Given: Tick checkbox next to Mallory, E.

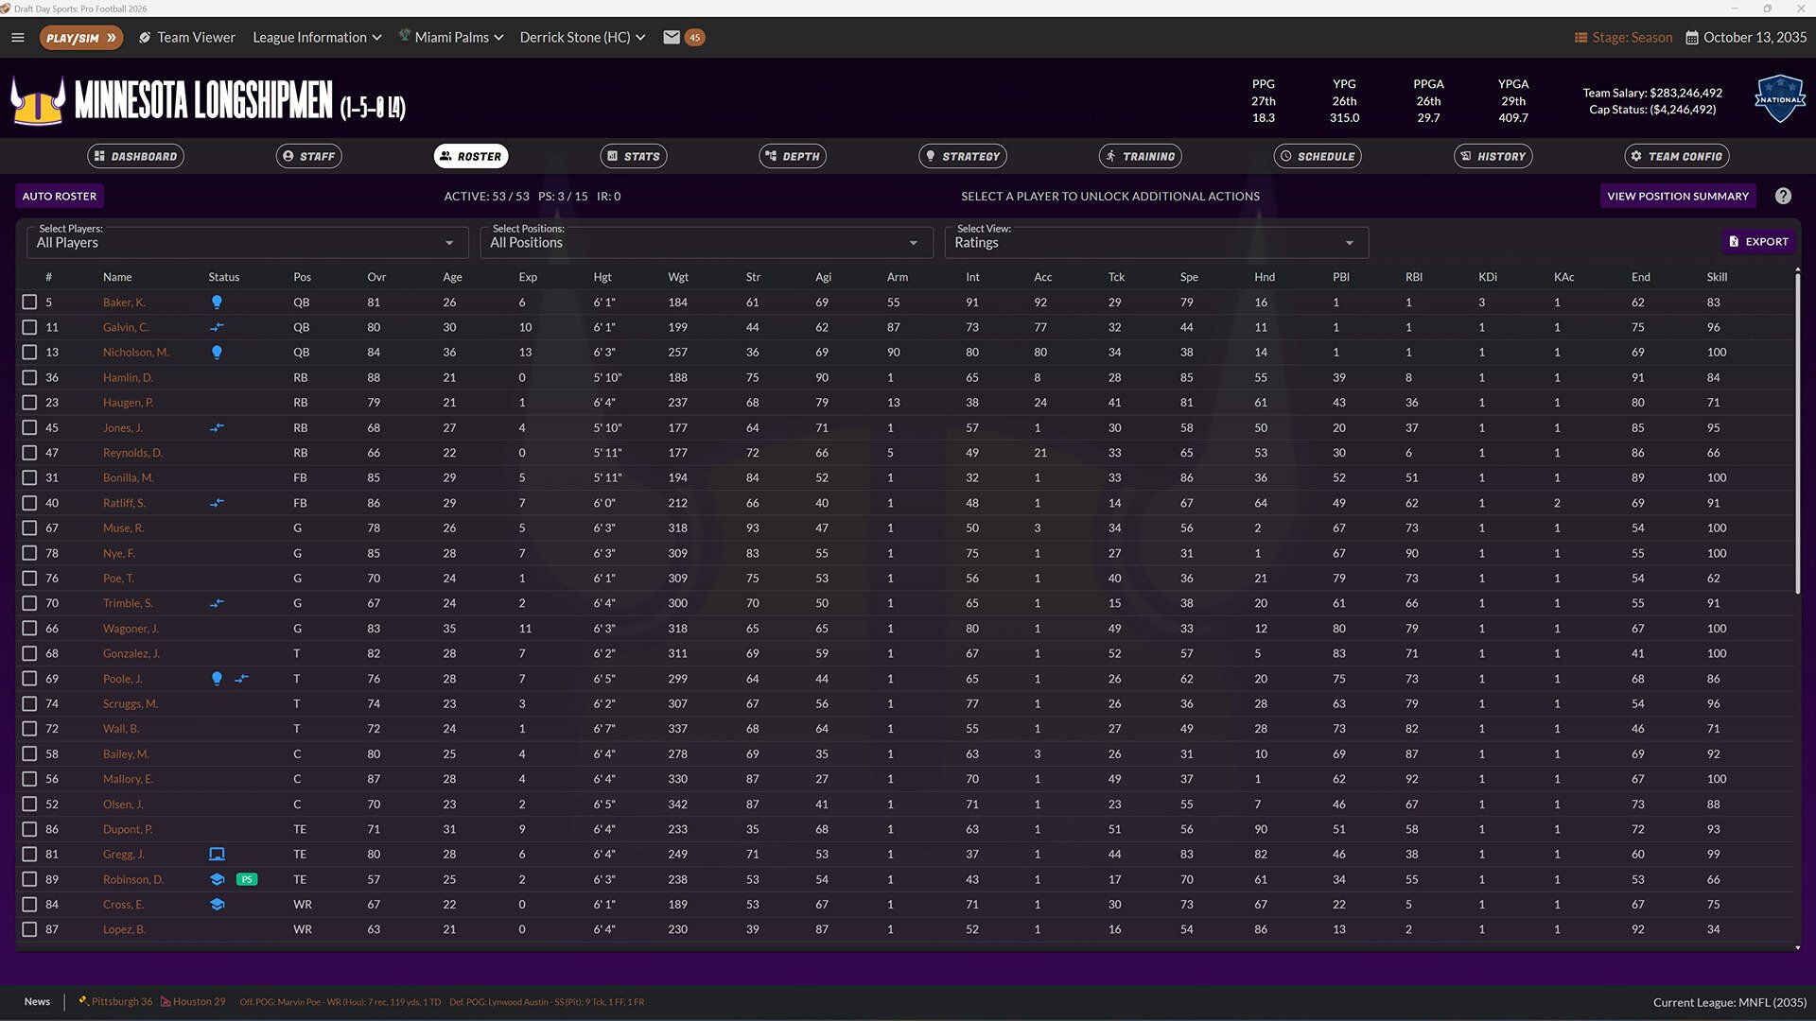Looking at the screenshot, I should pos(29,779).
